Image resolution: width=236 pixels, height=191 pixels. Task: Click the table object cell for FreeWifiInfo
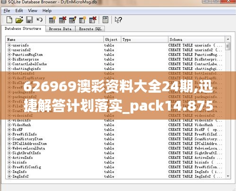(x=109, y=134)
